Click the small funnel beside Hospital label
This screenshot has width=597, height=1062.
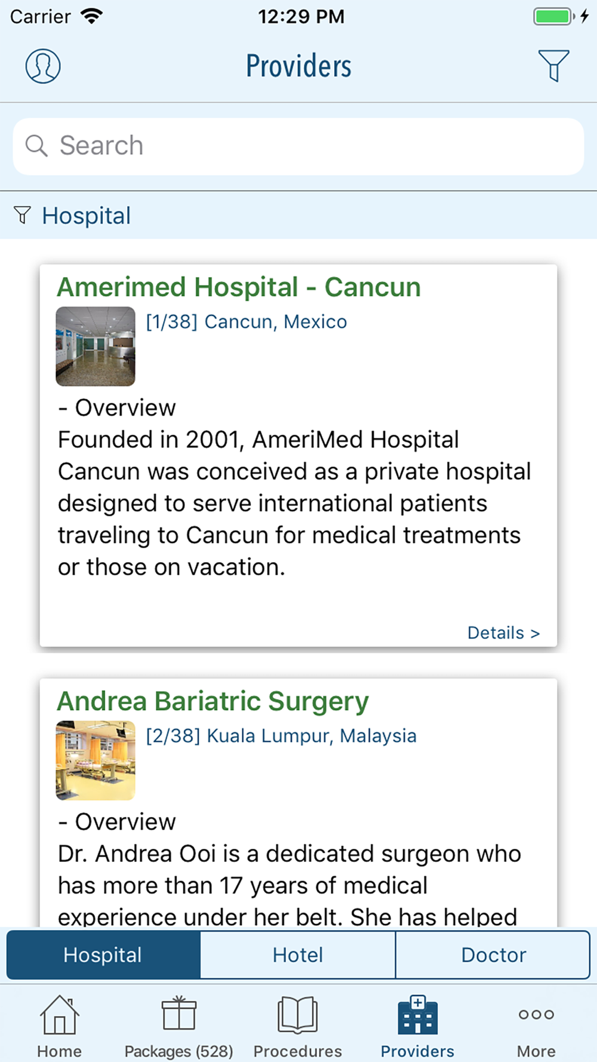[22, 215]
